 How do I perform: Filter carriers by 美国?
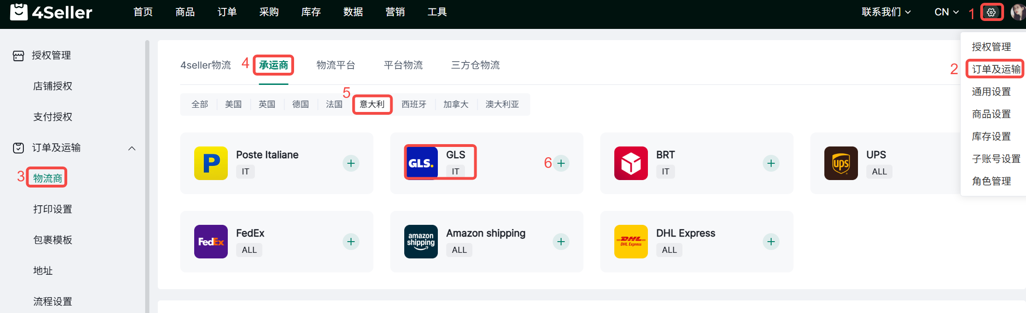pos(233,104)
